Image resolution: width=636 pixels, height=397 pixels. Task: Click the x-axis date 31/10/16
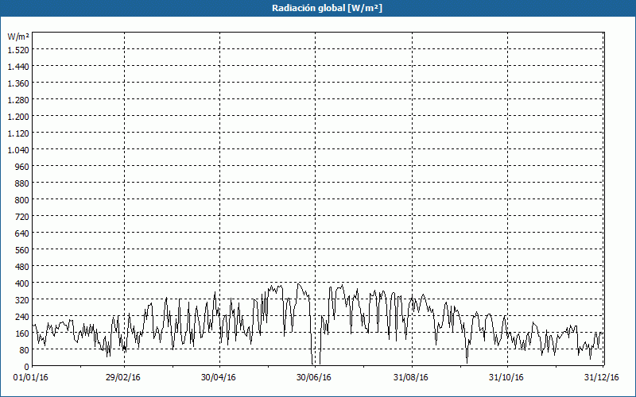506,378
